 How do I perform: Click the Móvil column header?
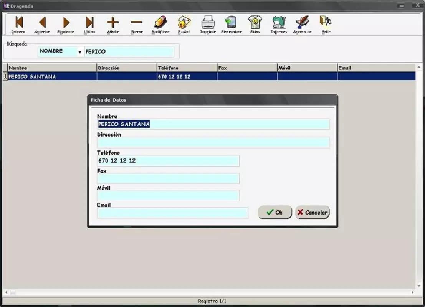308,68
